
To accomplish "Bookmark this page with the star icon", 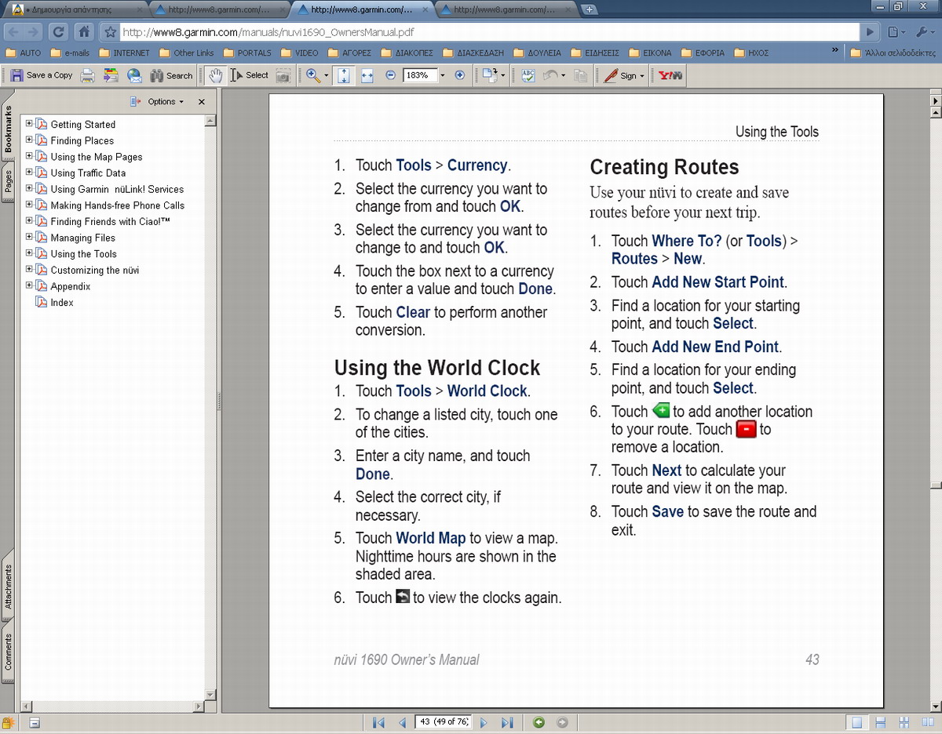I will (111, 33).
